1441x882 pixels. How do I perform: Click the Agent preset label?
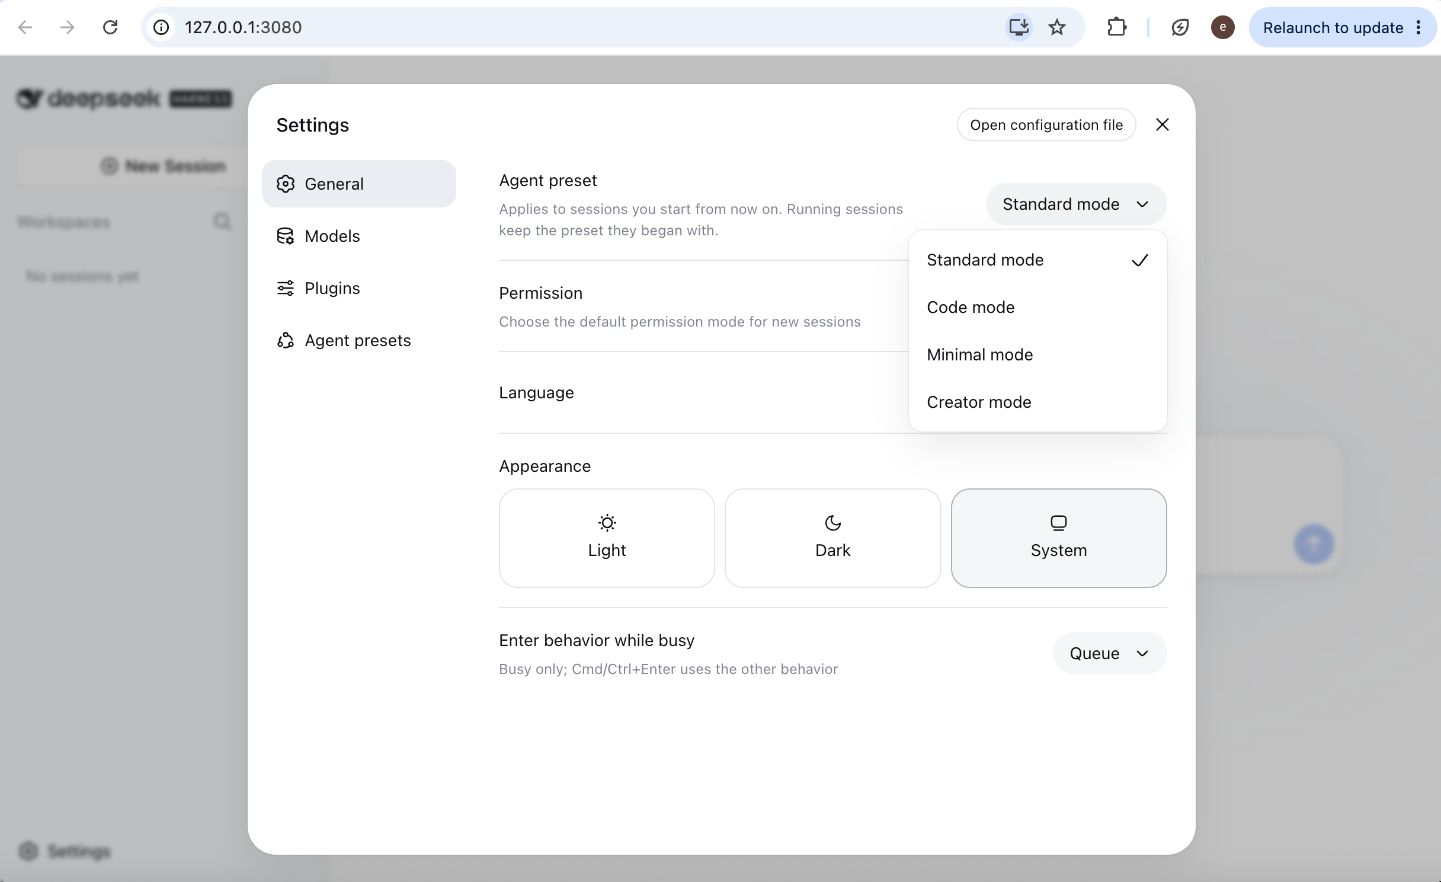pyautogui.click(x=547, y=180)
